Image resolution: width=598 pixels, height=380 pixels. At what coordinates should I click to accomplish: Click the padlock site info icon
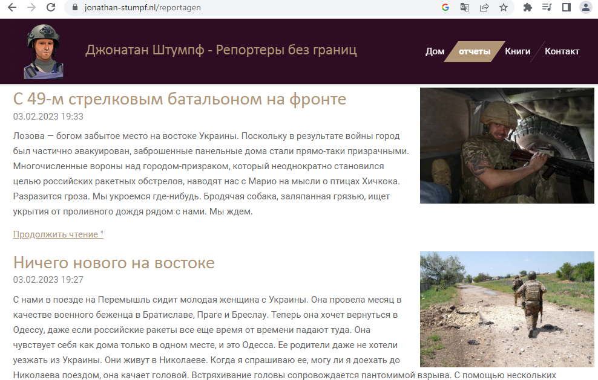[75, 7]
